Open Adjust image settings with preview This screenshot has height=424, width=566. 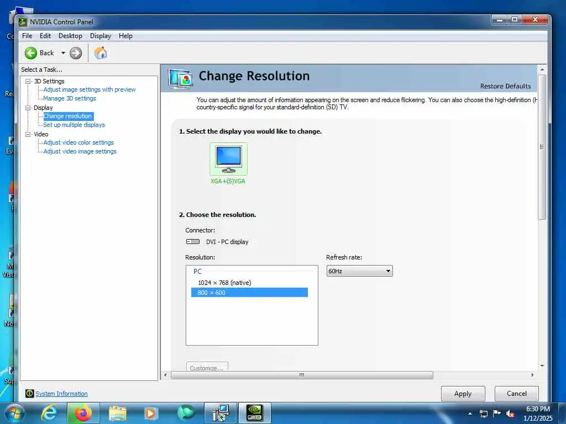[90, 89]
